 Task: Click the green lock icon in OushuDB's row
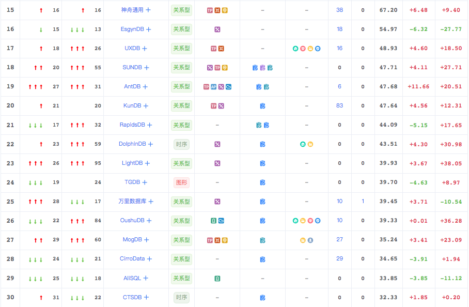tap(214, 220)
